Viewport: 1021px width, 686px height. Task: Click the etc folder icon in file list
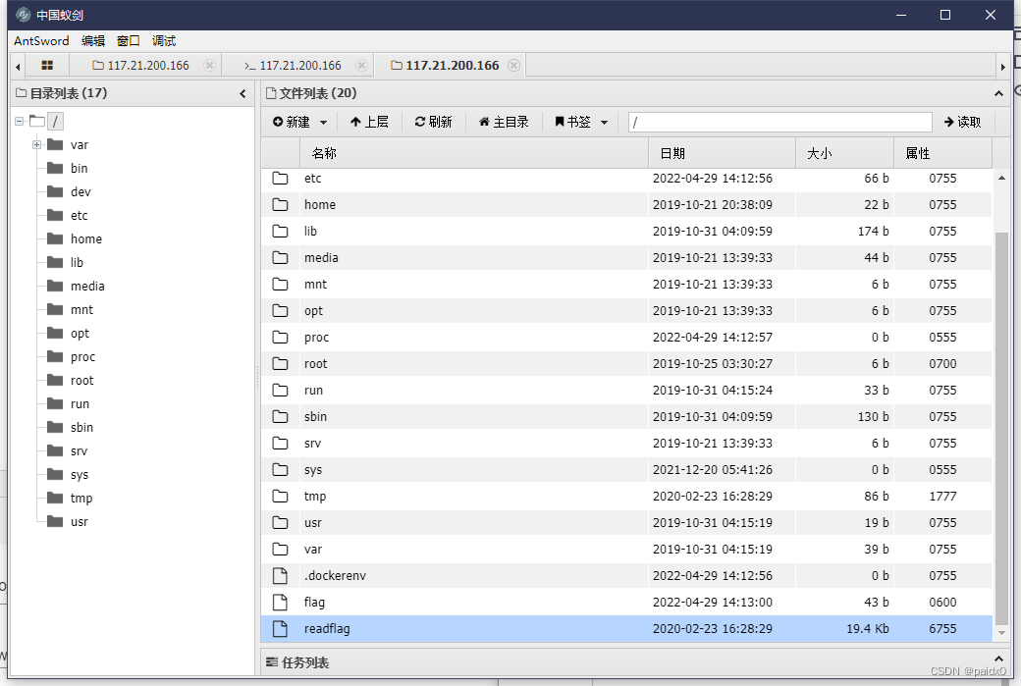coord(280,178)
